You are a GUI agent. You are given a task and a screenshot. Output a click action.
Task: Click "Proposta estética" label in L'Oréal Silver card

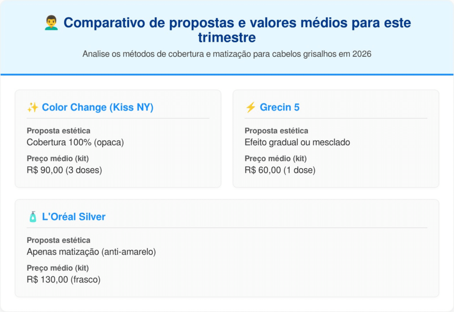coord(59,240)
